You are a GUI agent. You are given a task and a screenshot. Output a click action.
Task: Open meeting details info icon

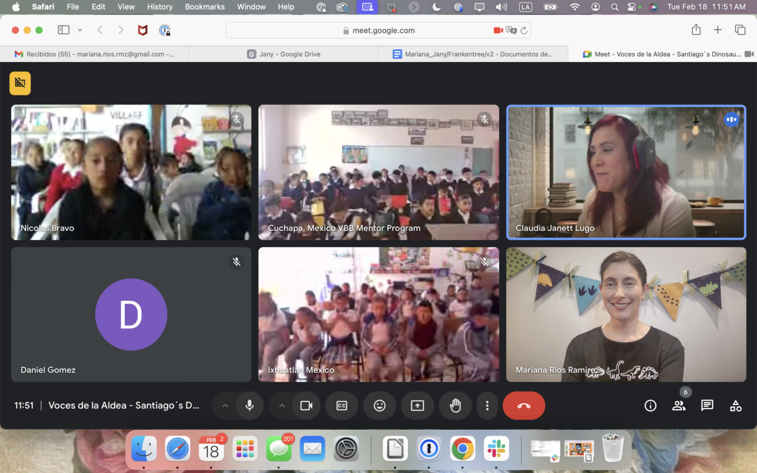click(x=650, y=406)
